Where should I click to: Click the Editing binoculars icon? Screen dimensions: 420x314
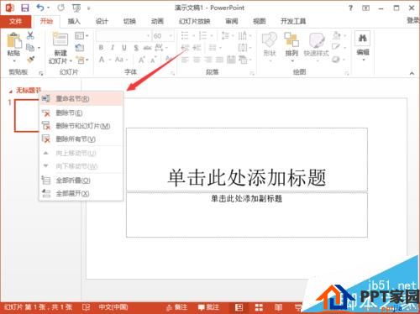point(363,38)
